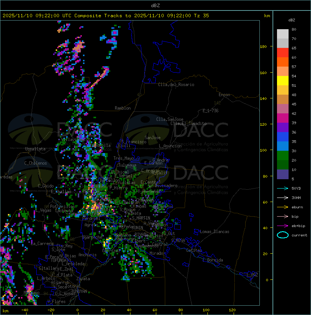Screen dimensions: 311x315
Task: Select the purple swatch on dBZ scale
Action: tap(283, 127)
